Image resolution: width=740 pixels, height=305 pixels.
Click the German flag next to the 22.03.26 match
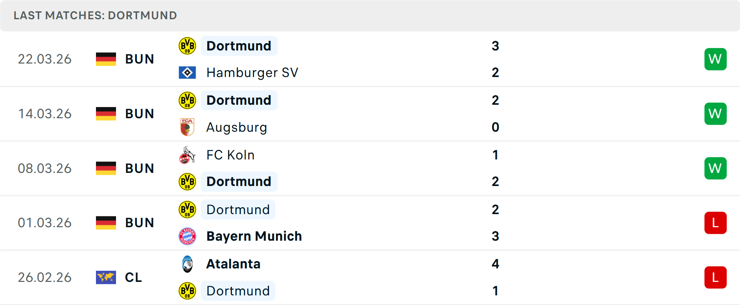pyautogui.click(x=106, y=59)
